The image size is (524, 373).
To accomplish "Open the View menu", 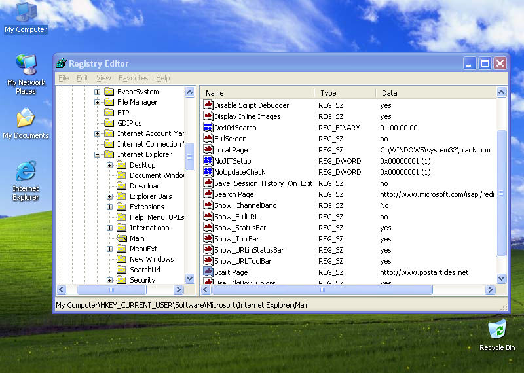I will [103, 78].
